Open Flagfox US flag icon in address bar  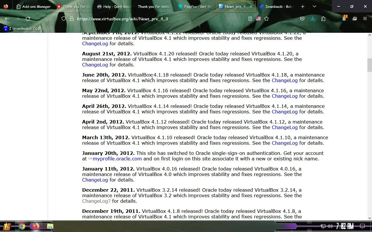(x=258, y=19)
